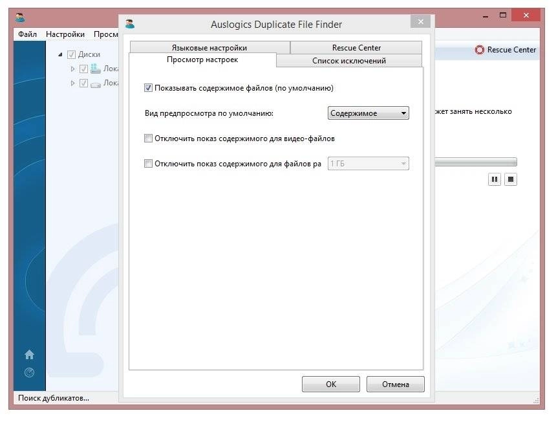
Task: Open the default preview type dropdown
Action: coord(368,113)
